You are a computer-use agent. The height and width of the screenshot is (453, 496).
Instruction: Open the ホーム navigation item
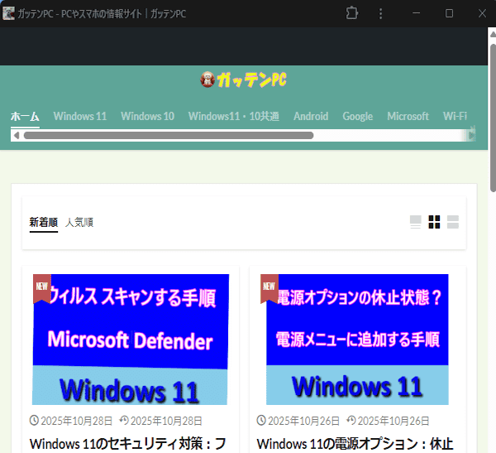coord(25,116)
